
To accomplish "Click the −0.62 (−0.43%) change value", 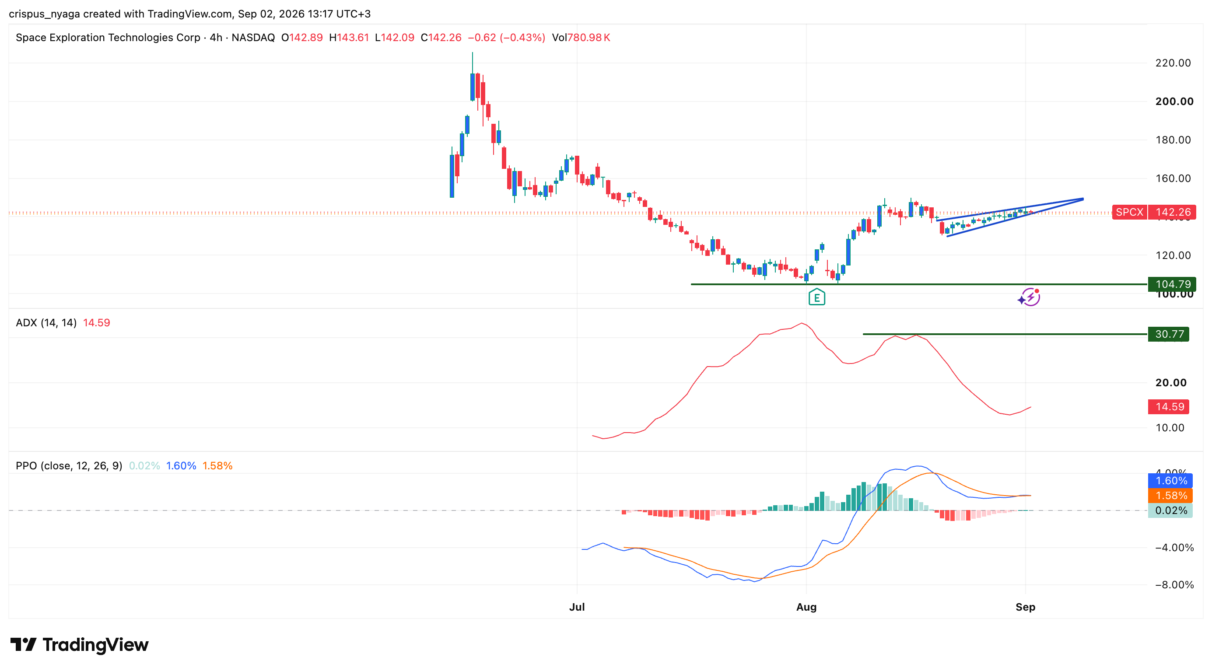I will (506, 38).
